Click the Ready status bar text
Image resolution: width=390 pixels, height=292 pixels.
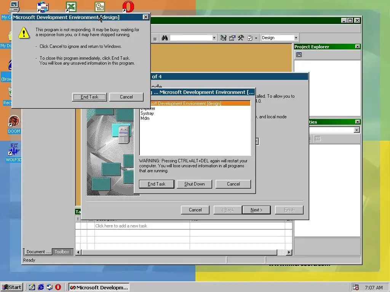[29, 260]
